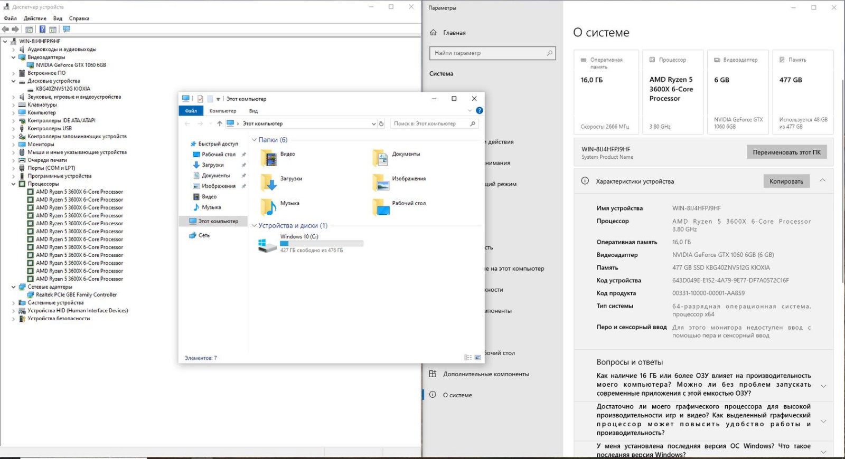The height and width of the screenshot is (459, 845).
Task: Click the Главная home icon in Settings
Action: [x=434, y=33]
